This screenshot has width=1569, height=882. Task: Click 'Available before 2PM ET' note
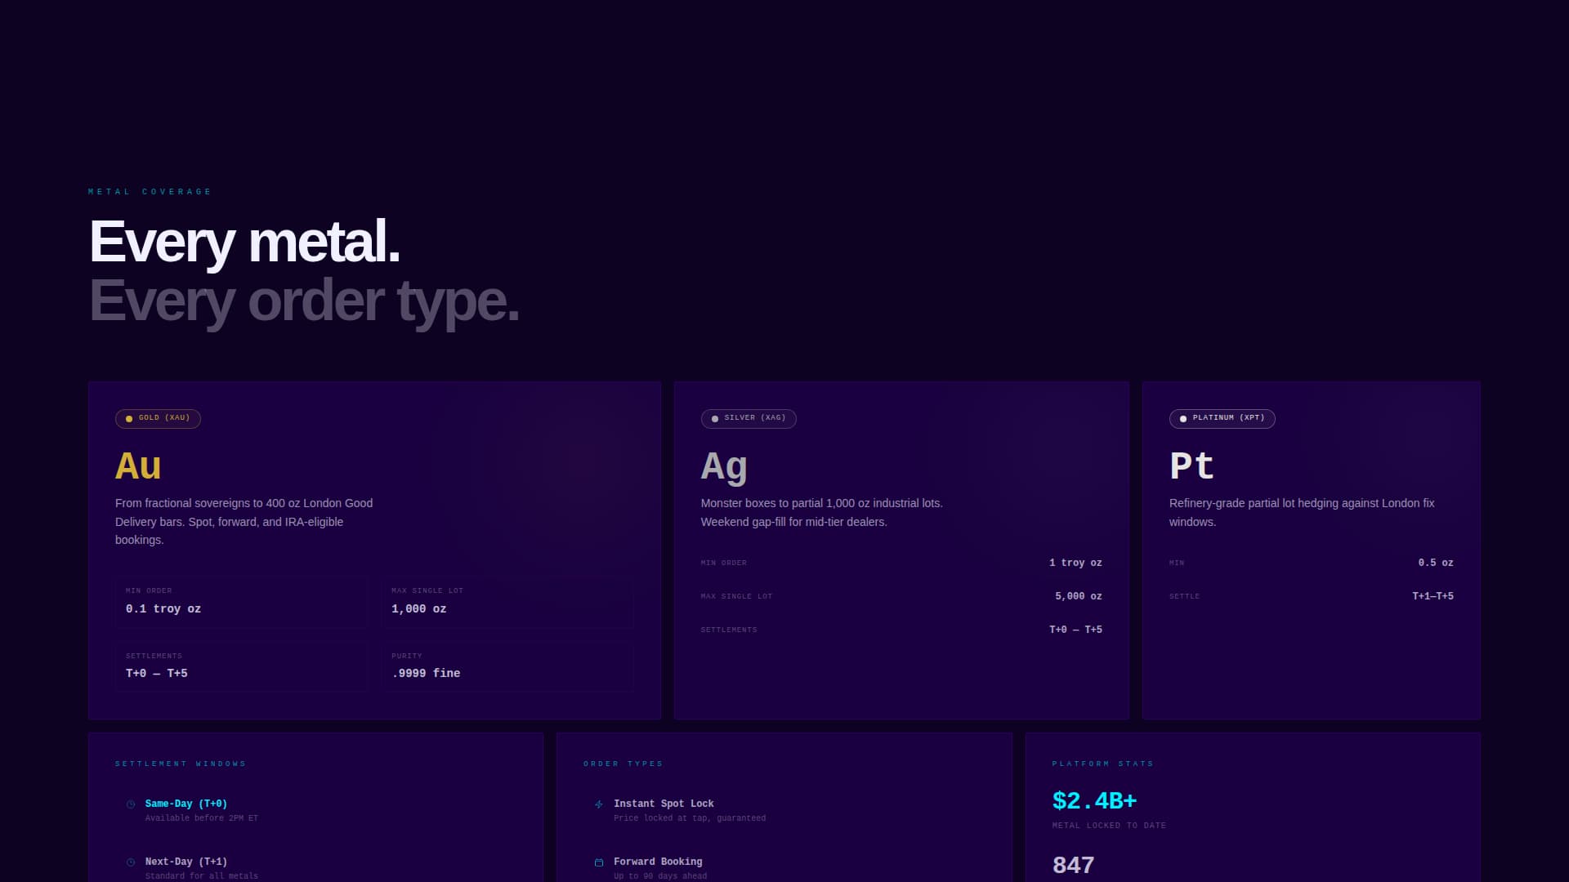click(x=202, y=818)
